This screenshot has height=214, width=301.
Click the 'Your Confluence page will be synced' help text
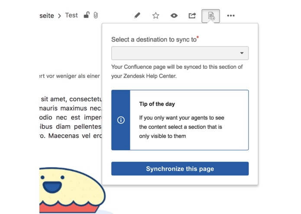(x=177, y=71)
